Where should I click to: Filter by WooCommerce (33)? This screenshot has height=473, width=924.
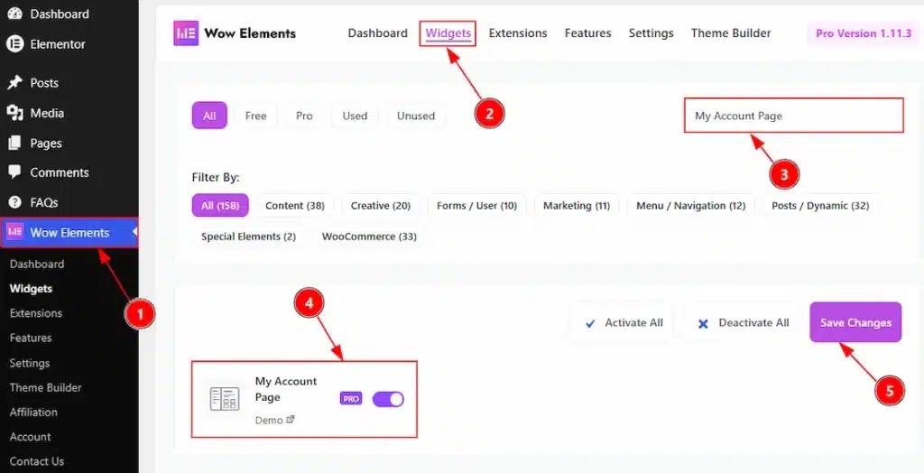pos(369,236)
